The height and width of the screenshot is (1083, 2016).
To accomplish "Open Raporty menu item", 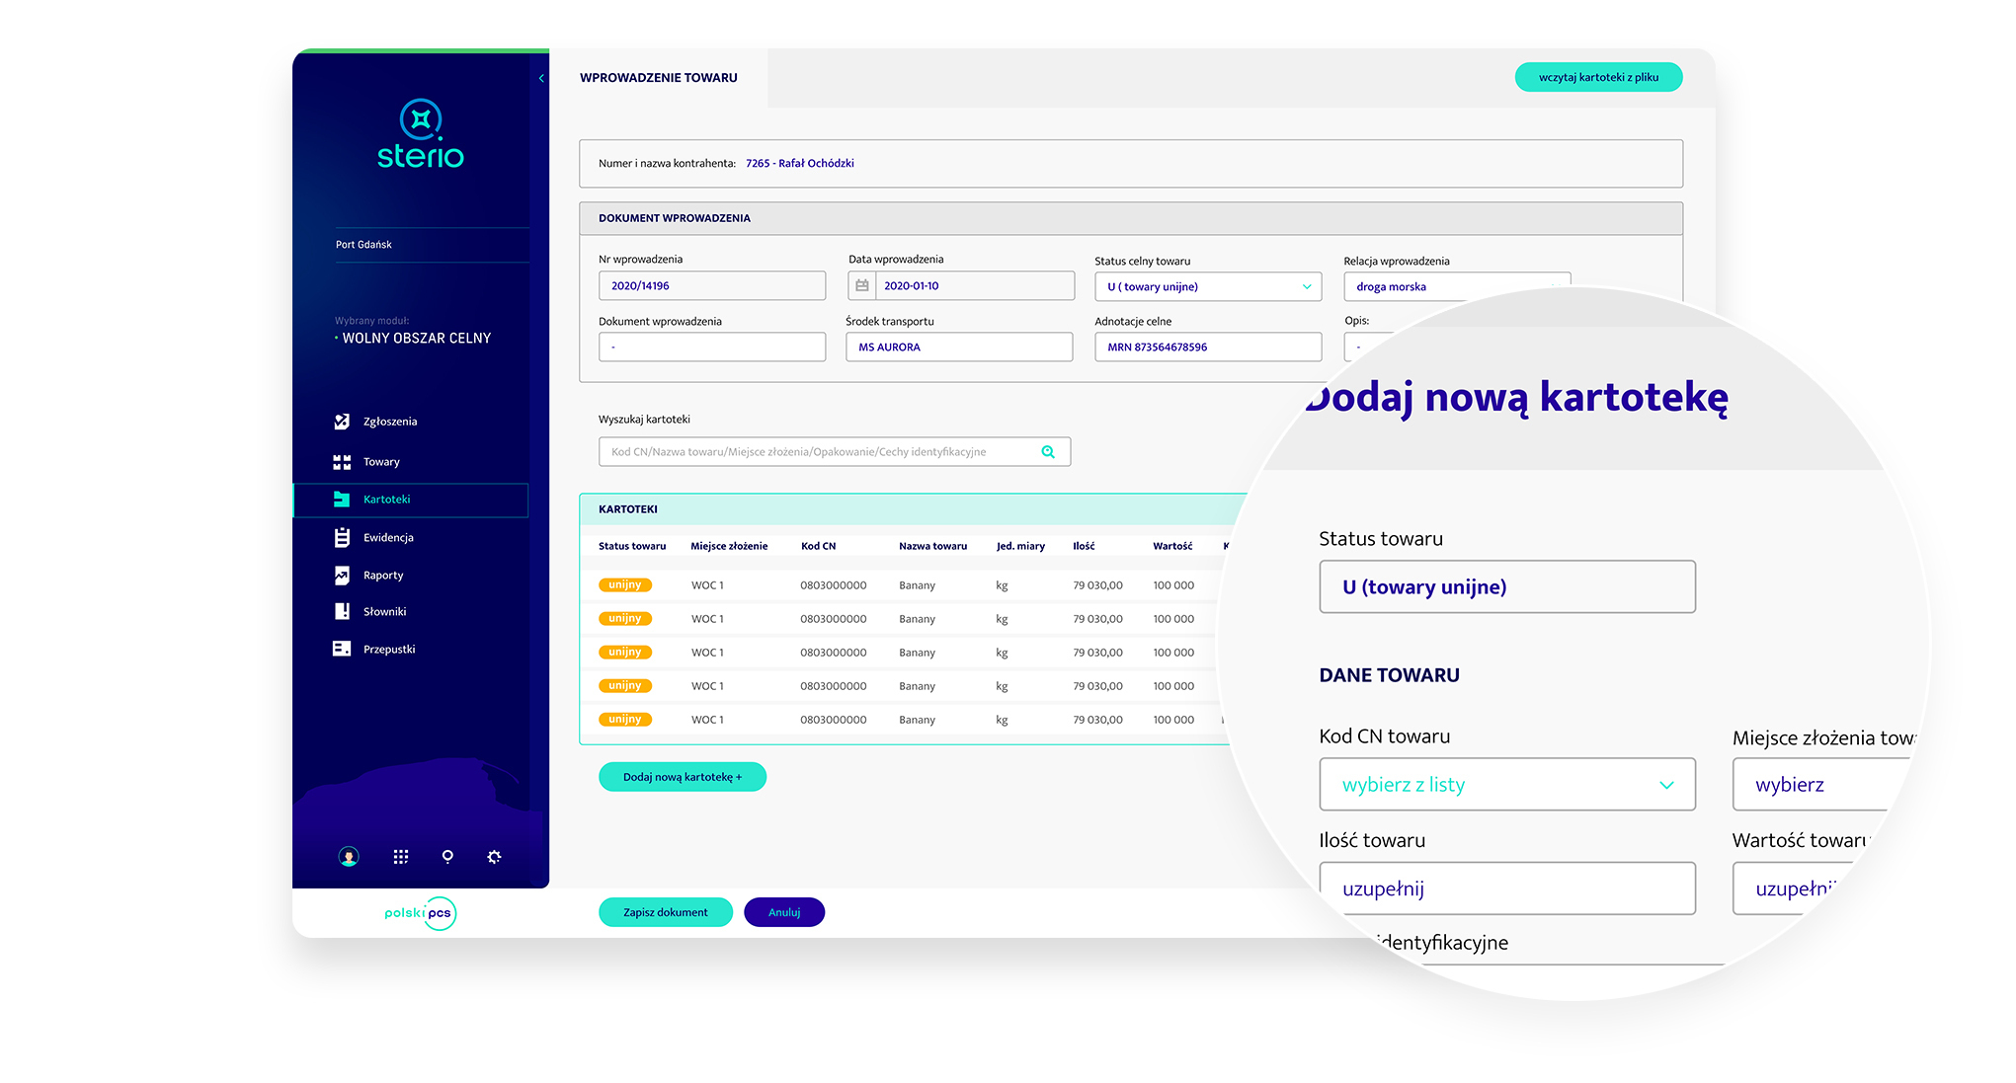I will (x=383, y=576).
